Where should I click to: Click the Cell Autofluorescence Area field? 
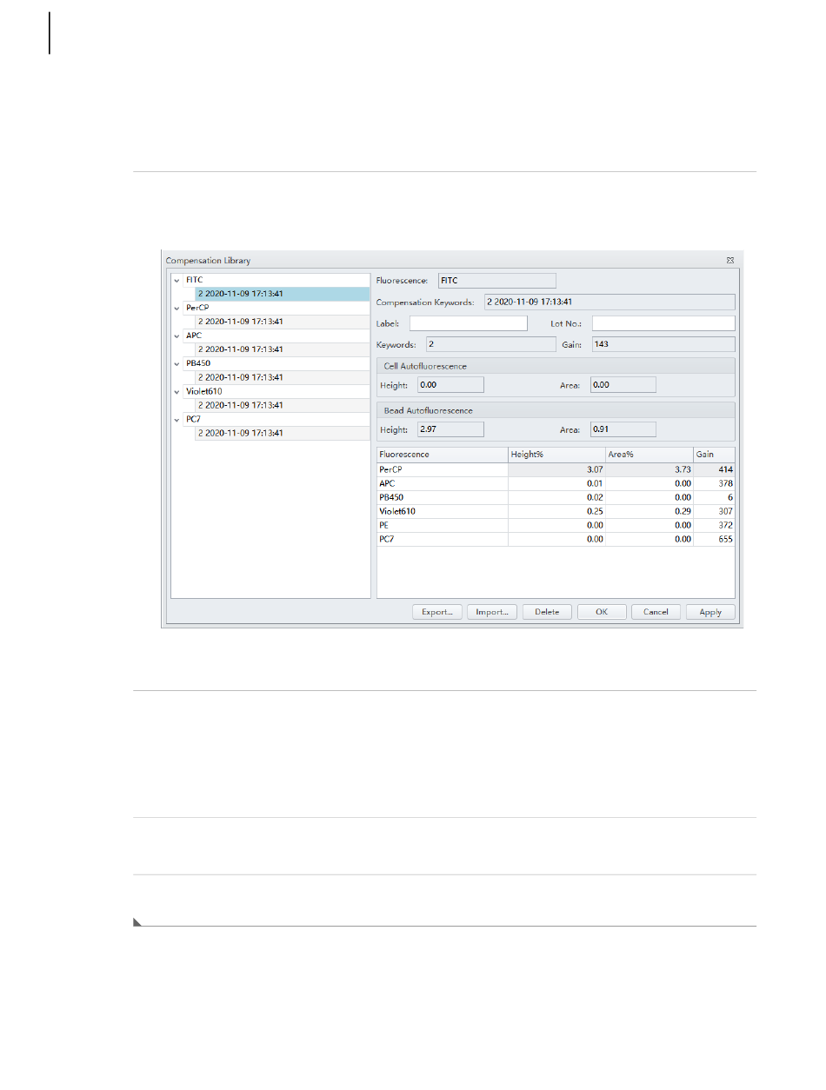click(623, 384)
